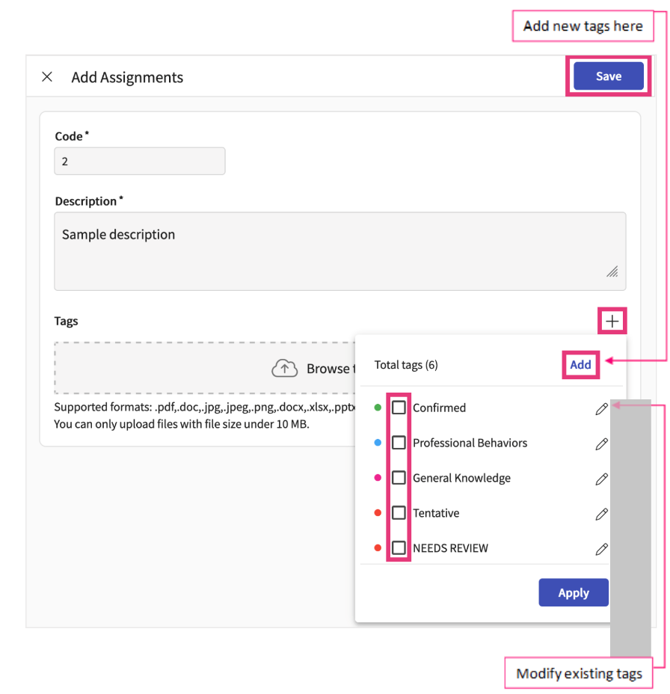
Task: Edit the Tentative tag via pencil icon
Action: (601, 514)
